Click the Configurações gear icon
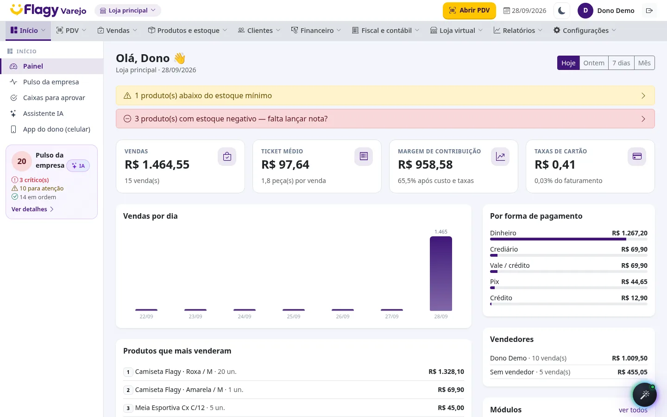This screenshot has width=667, height=417. tap(557, 30)
